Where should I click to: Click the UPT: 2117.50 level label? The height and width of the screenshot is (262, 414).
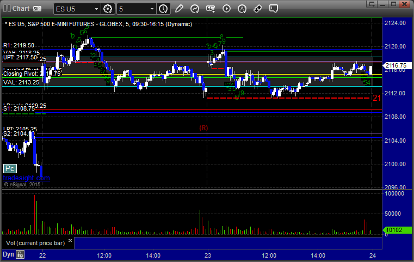click(20, 57)
